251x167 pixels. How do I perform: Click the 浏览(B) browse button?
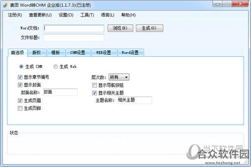point(120,28)
